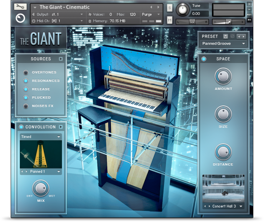Image resolution: width=264 pixels, height=222 pixels.
Task: Toggle the Convolution power button
Action: (21, 127)
